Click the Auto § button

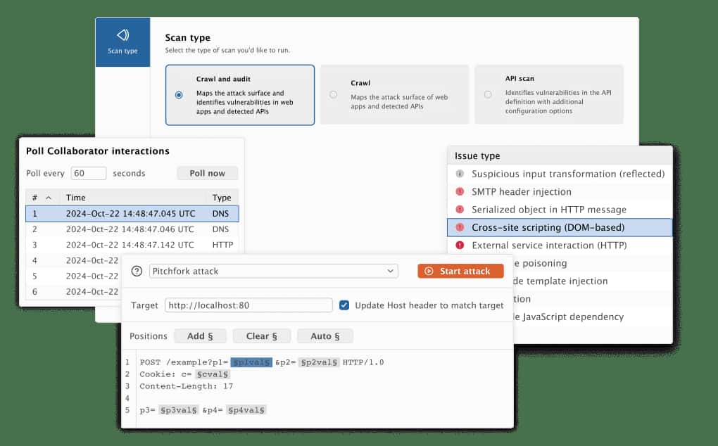(325, 336)
